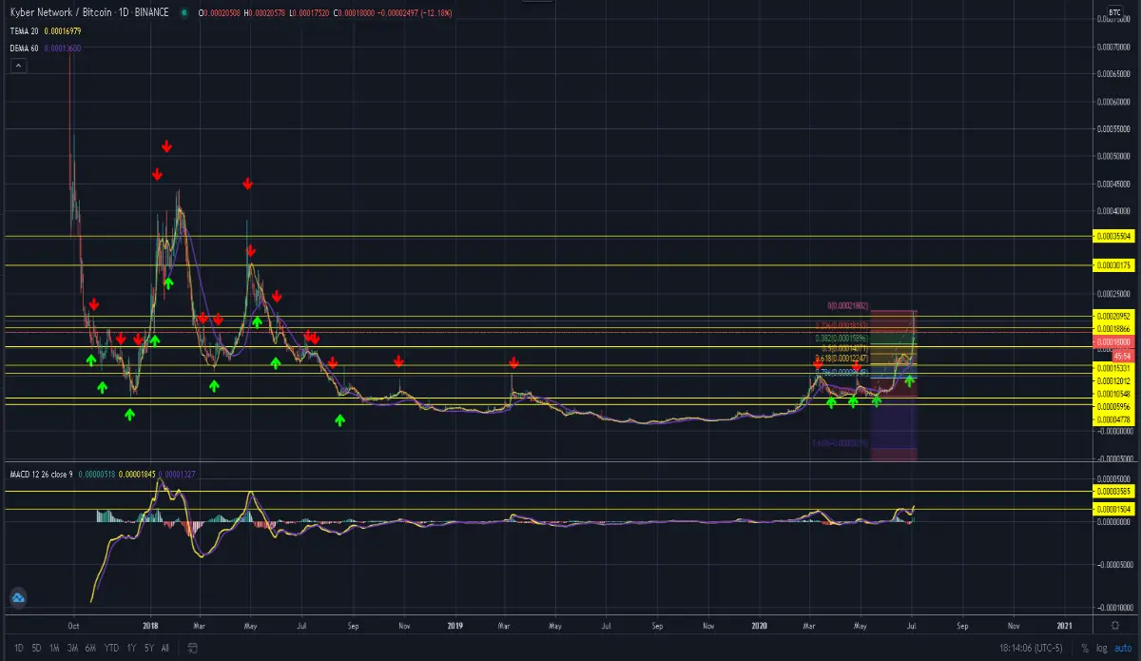Click the 2020 label on time axis
The image size is (1141, 661).
click(x=758, y=626)
